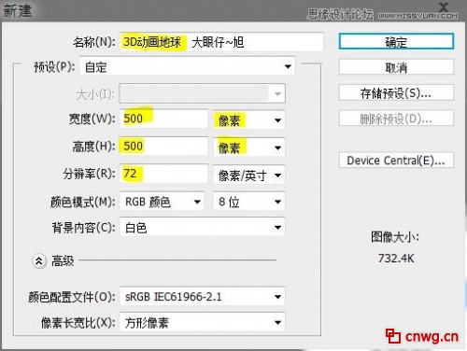Open Device Central(E)... button

click(396, 161)
